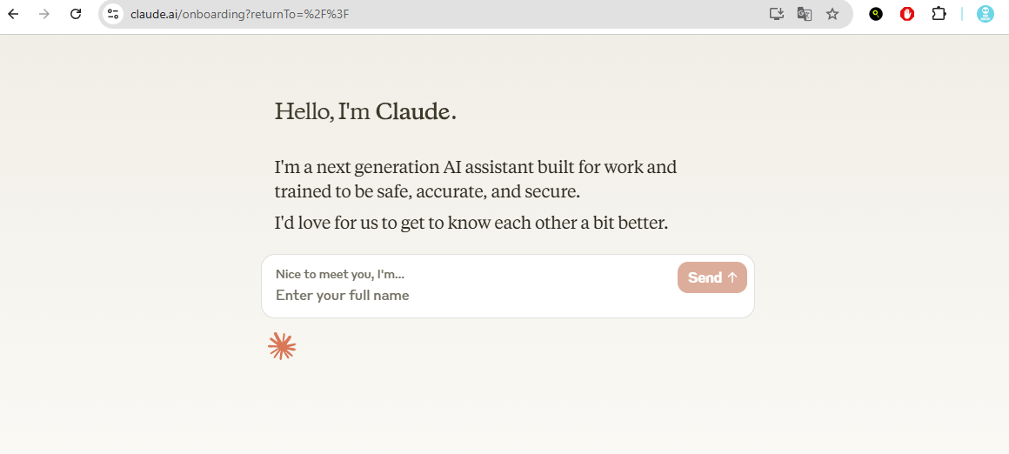Reload the Claude onboarding page
The image size is (1009, 454).
76,14
